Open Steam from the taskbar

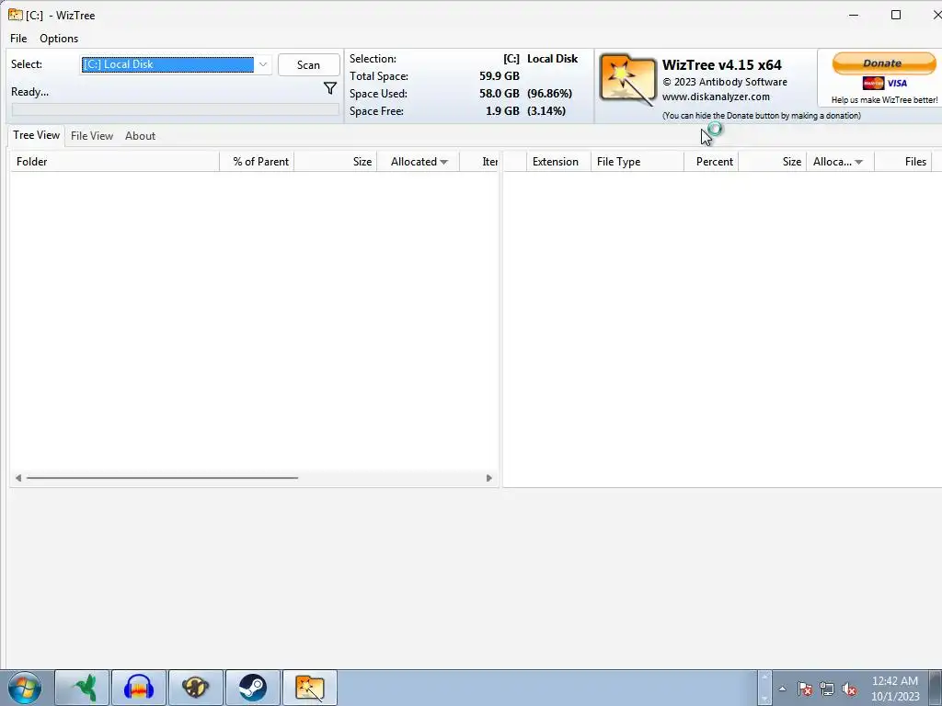tap(252, 688)
